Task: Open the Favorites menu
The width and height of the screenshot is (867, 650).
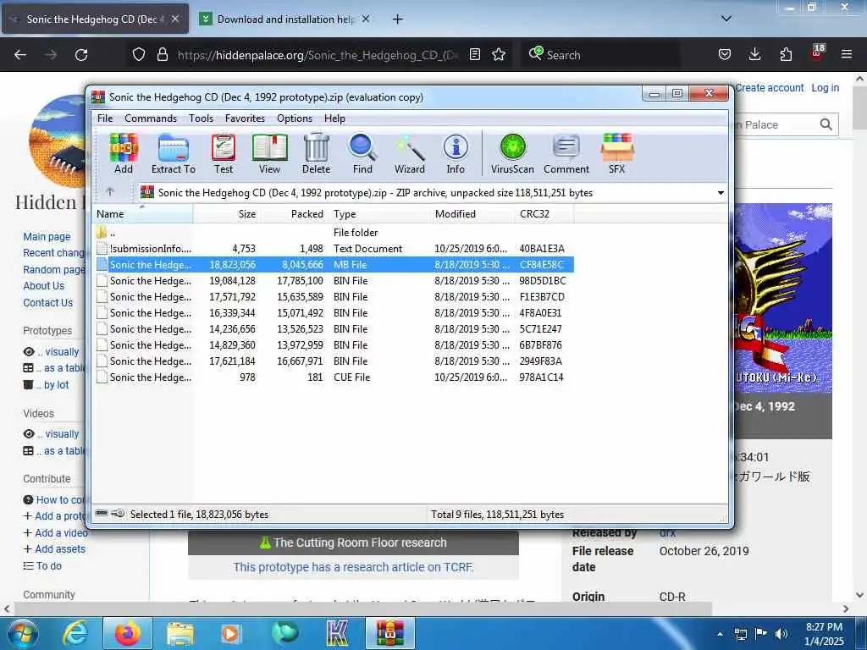Action: [245, 118]
